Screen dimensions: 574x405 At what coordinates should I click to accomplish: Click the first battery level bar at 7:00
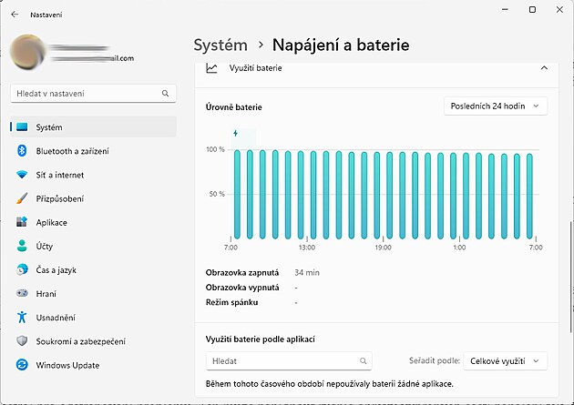pyautogui.click(x=237, y=193)
